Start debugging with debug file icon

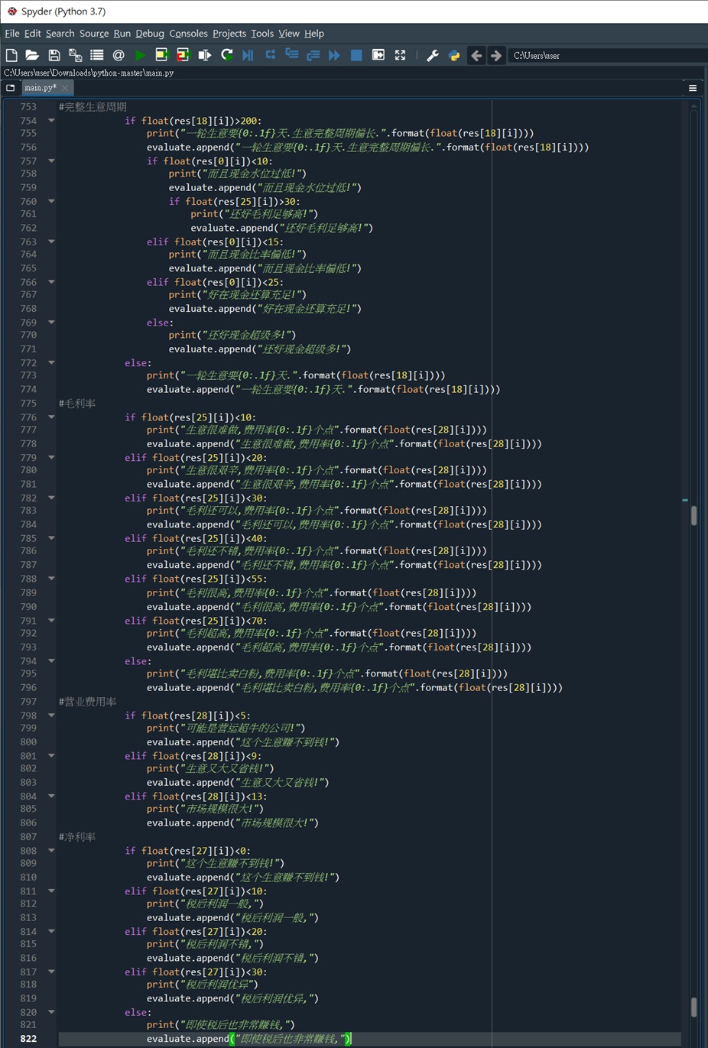pyautogui.click(x=248, y=55)
